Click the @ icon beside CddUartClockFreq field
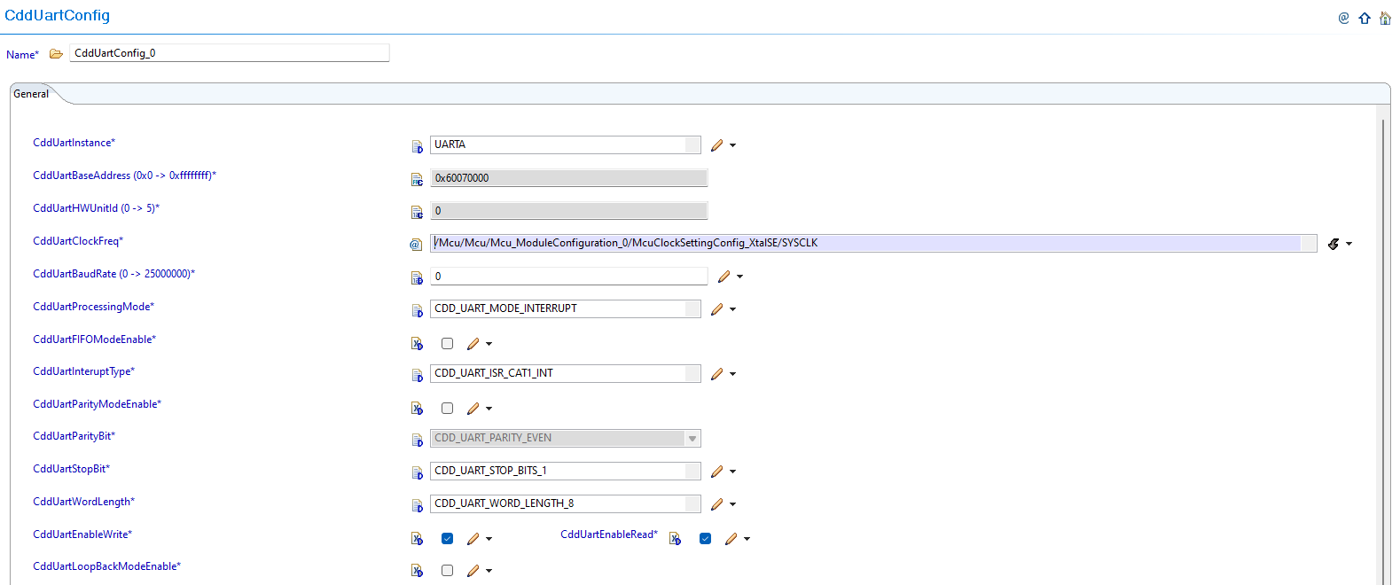 coord(415,245)
